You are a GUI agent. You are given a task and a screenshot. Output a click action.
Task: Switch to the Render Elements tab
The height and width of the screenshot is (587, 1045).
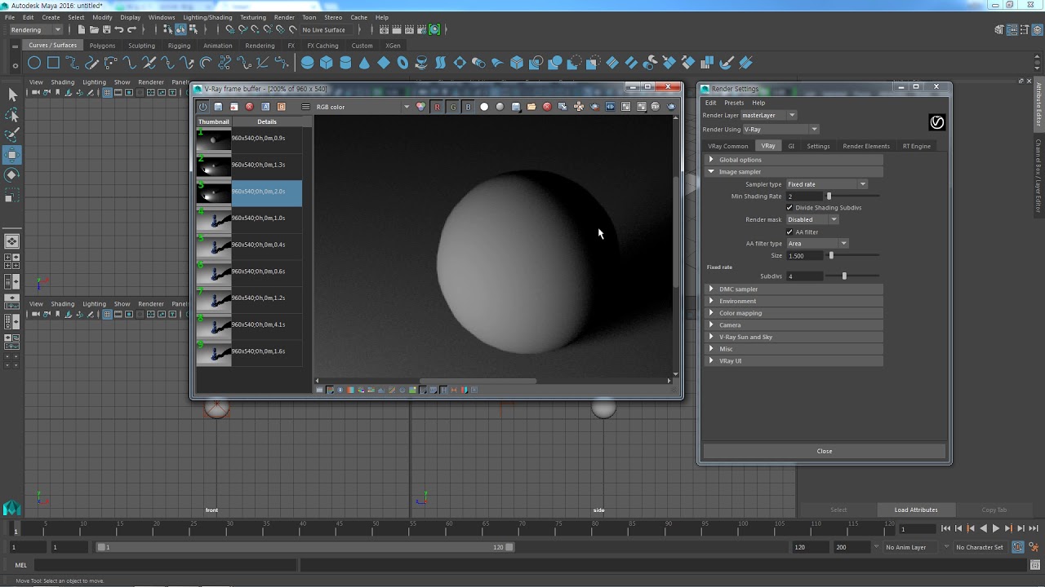(x=866, y=146)
